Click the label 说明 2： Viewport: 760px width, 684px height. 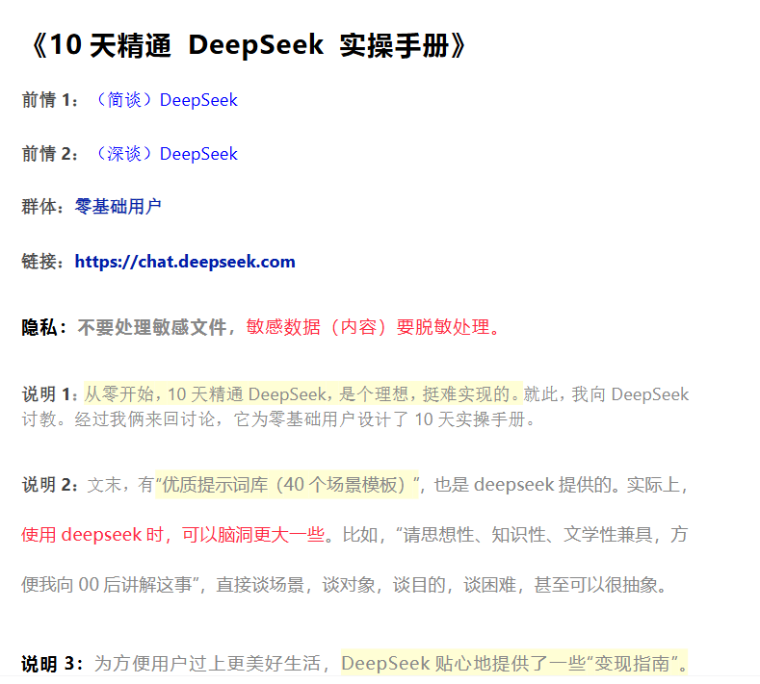coord(50,485)
